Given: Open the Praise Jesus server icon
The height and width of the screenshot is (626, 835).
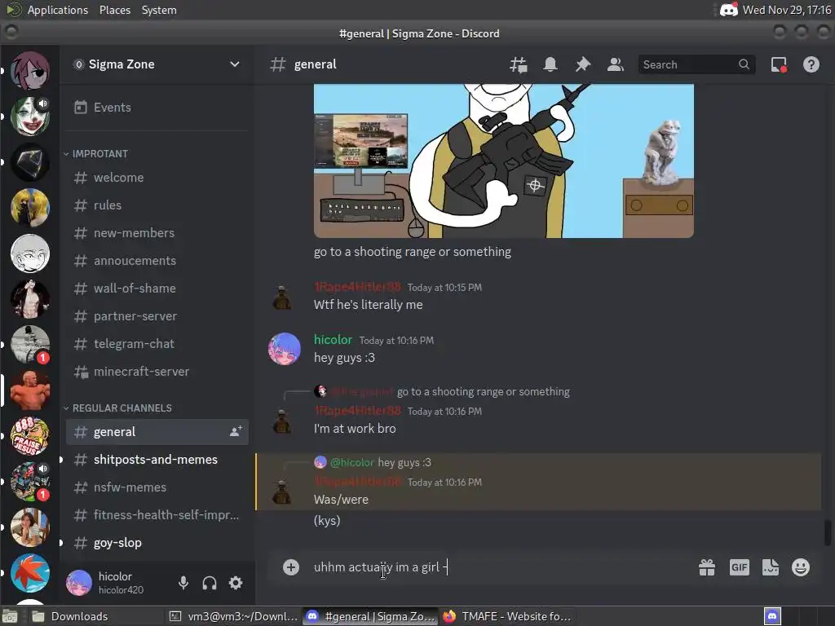Looking at the screenshot, I should coord(30,437).
